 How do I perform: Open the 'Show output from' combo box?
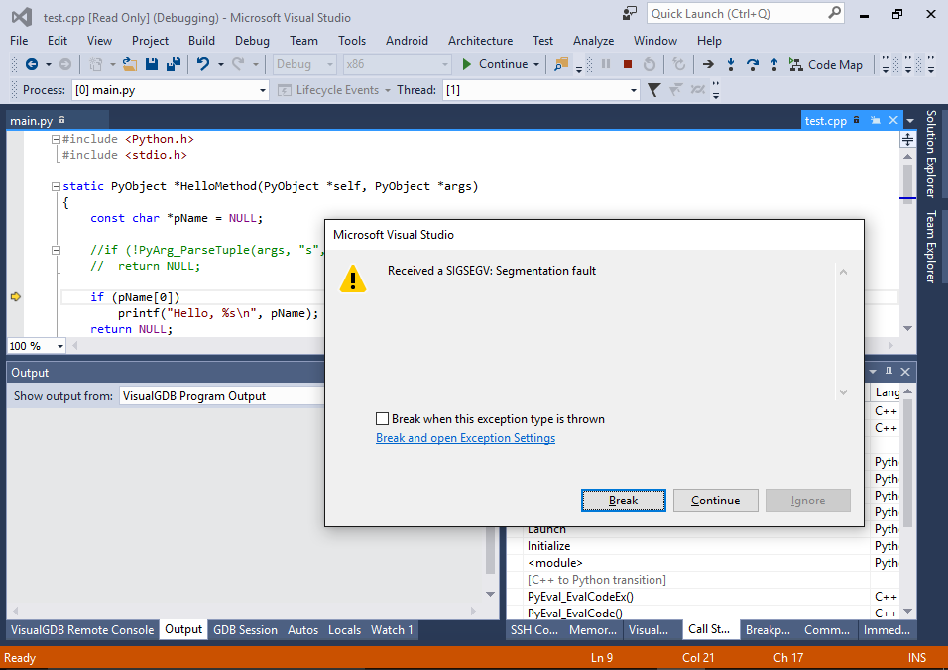pyautogui.click(x=222, y=395)
